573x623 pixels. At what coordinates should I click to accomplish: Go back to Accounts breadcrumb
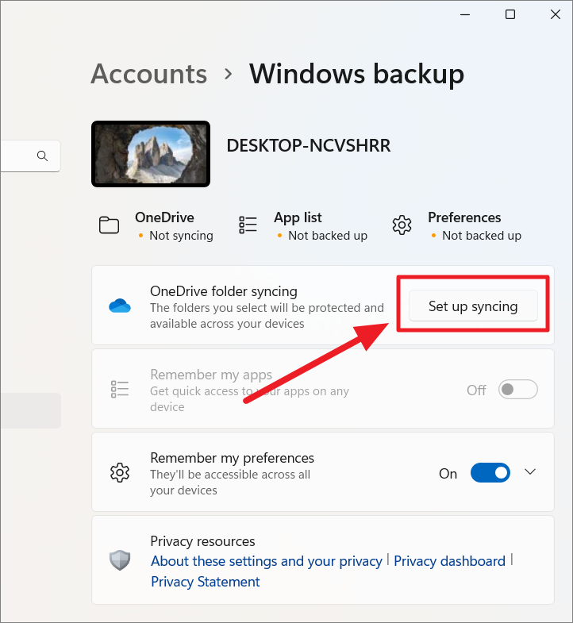(149, 74)
